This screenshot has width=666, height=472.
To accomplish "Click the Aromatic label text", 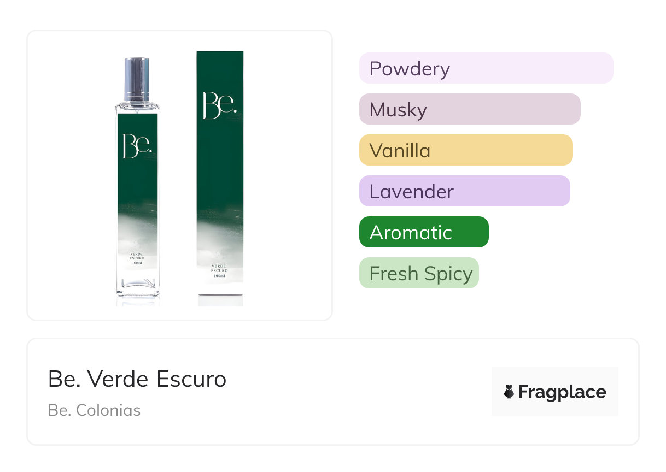I will 411,233.
